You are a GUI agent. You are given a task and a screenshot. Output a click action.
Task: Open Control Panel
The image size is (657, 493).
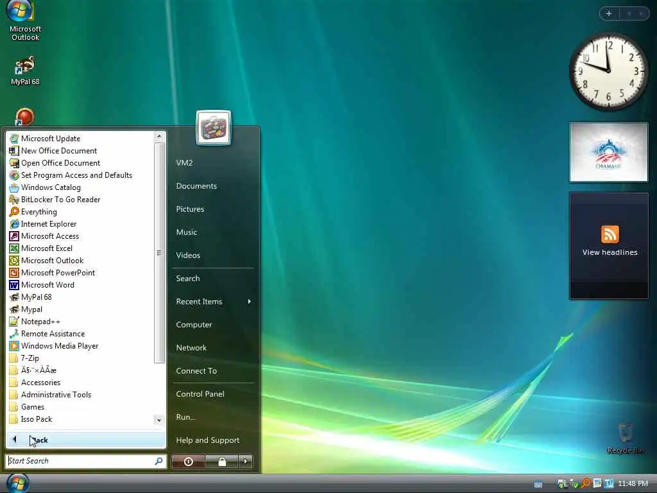[200, 394]
